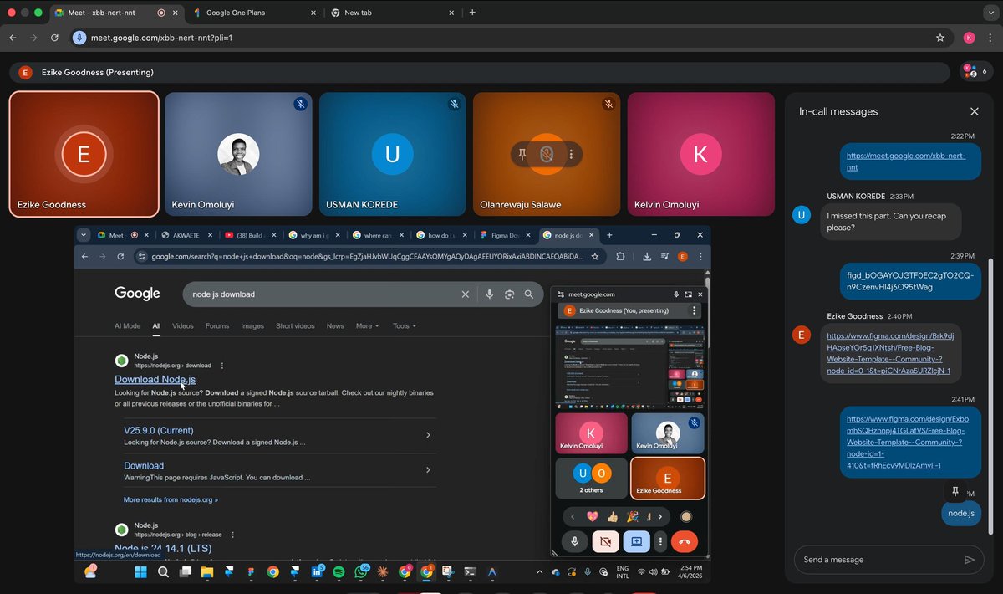The height and width of the screenshot is (594, 1003).
Task: Focus the Send a message field
Action: (x=878, y=560)
